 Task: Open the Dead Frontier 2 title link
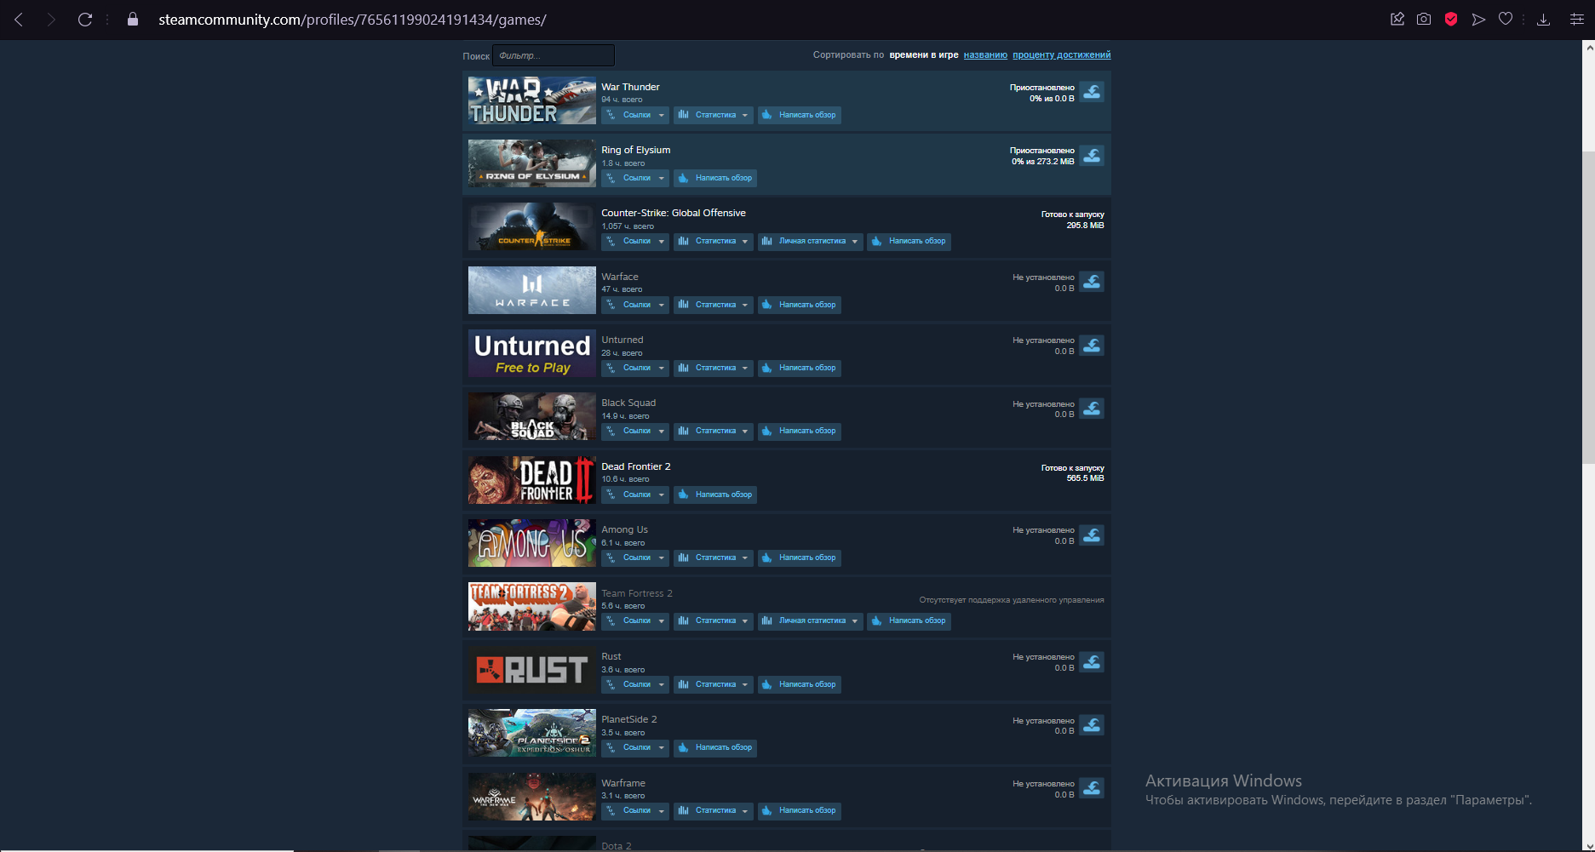(636, 466)
